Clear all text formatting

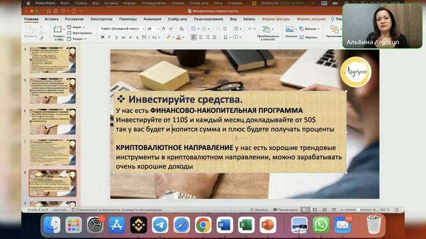click(182, 29)
